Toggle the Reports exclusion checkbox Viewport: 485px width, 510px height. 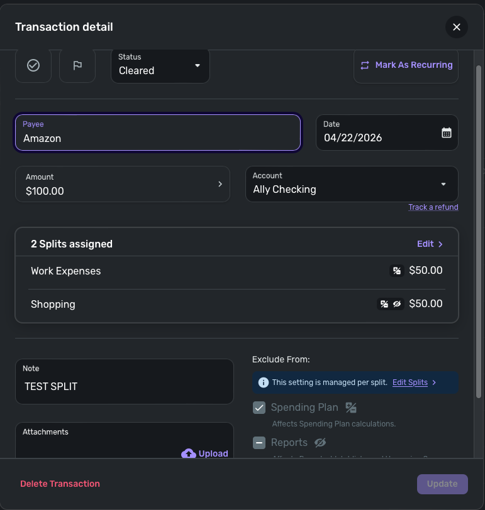(x=259, y=443)
